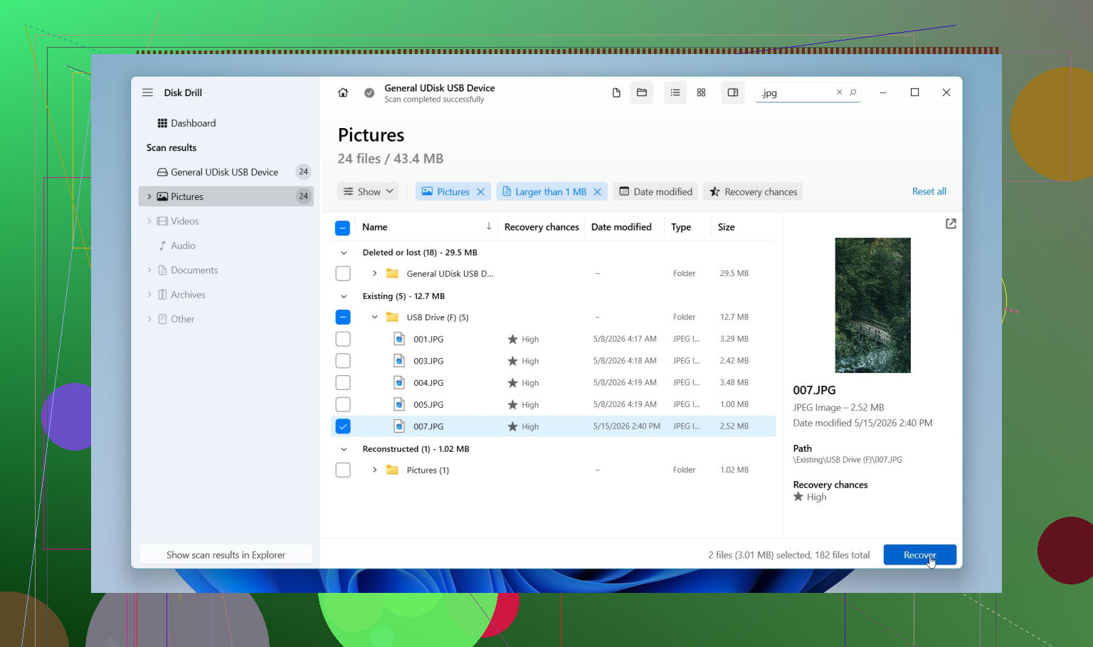
Task: Select Archives category in sidebar
Action: click(x=226, y=295)
